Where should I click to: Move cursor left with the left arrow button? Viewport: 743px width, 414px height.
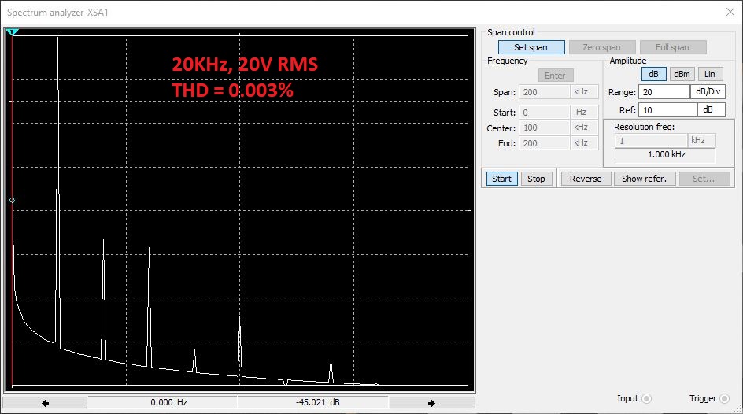point(45,403)
